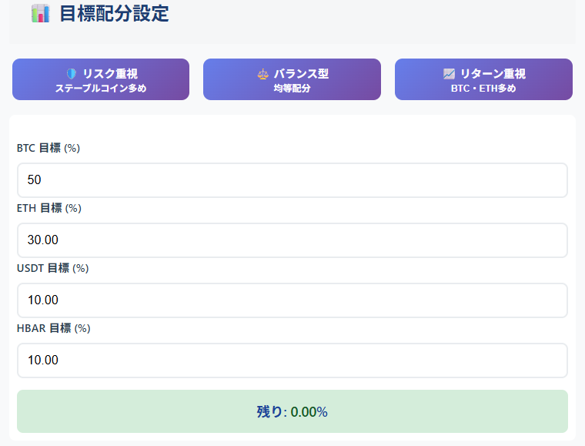Click into the ETH 目標 field showing 30.00
This screenshot has width=585, height=446.
(292, 240)
